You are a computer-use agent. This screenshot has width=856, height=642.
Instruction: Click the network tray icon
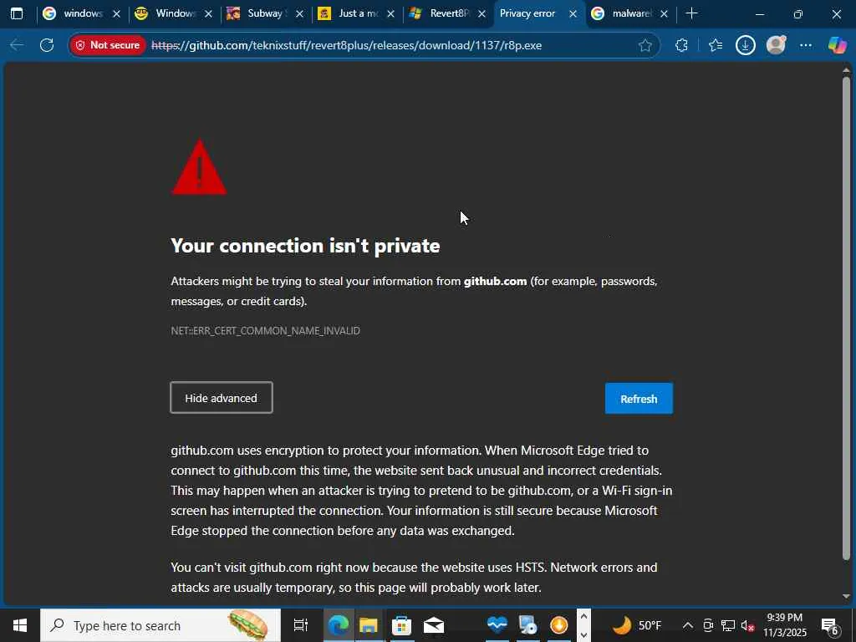tap(728, 625)
